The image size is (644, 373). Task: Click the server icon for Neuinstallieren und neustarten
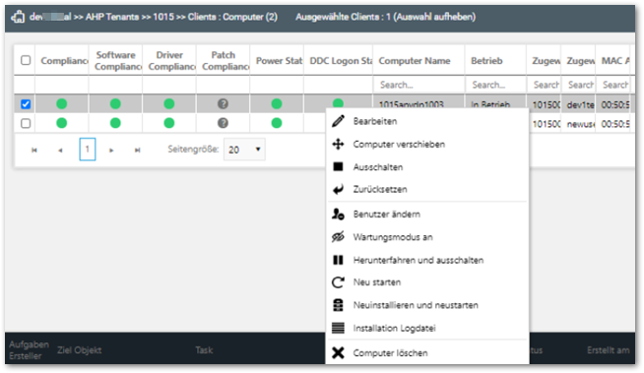click(x=338, y=305)
